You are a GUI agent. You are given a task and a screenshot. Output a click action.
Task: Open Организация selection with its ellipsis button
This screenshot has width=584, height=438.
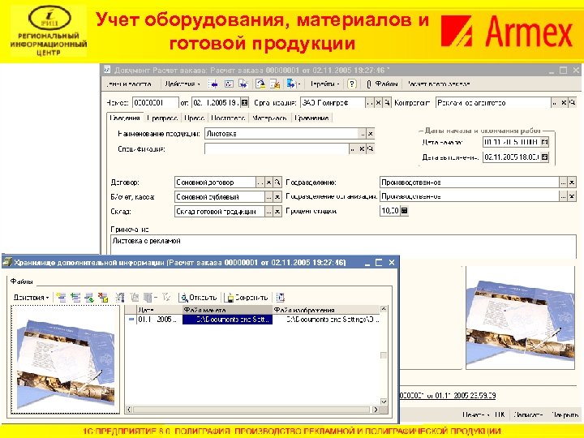coord(368,102)
